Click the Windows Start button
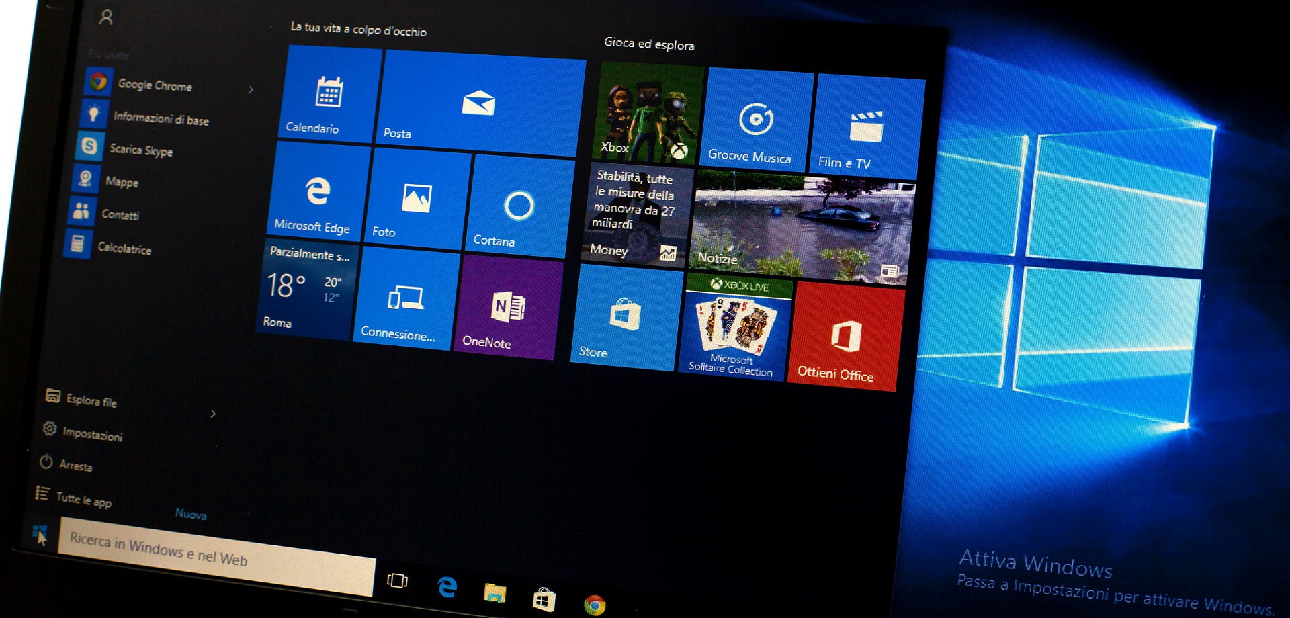Image resolution: width=1290 pixels, height=618 pixels. (x=40, y=535)
